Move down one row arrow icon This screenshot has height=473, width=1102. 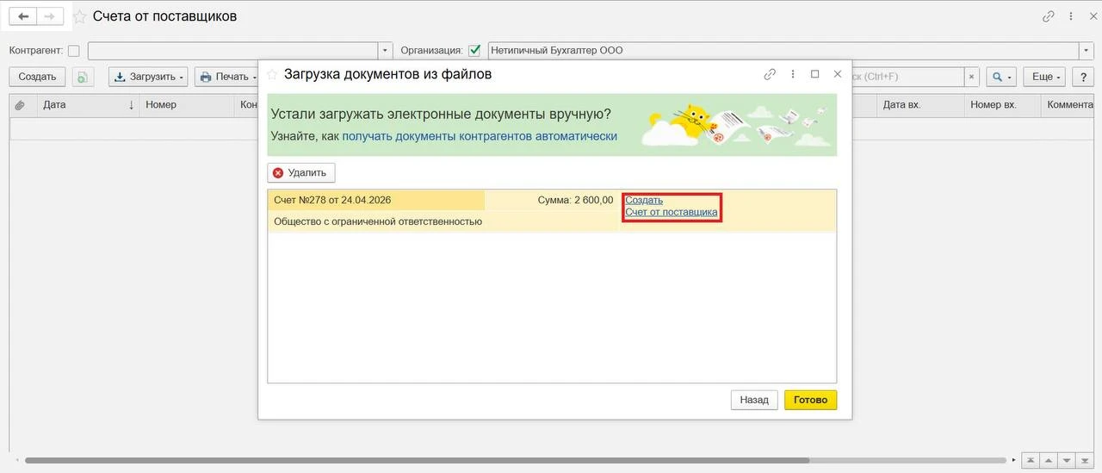click(x=1068, y=460)
